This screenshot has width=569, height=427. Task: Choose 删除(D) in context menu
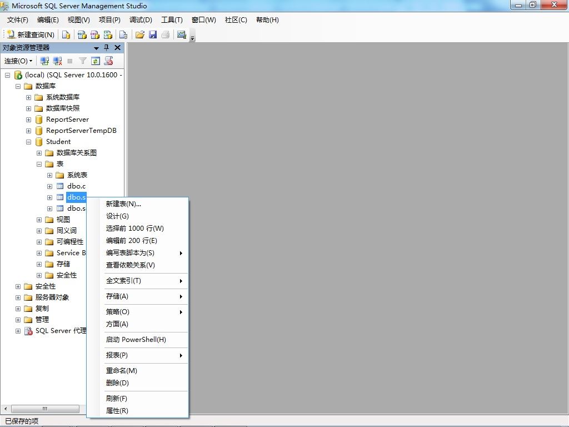[144, 383]
